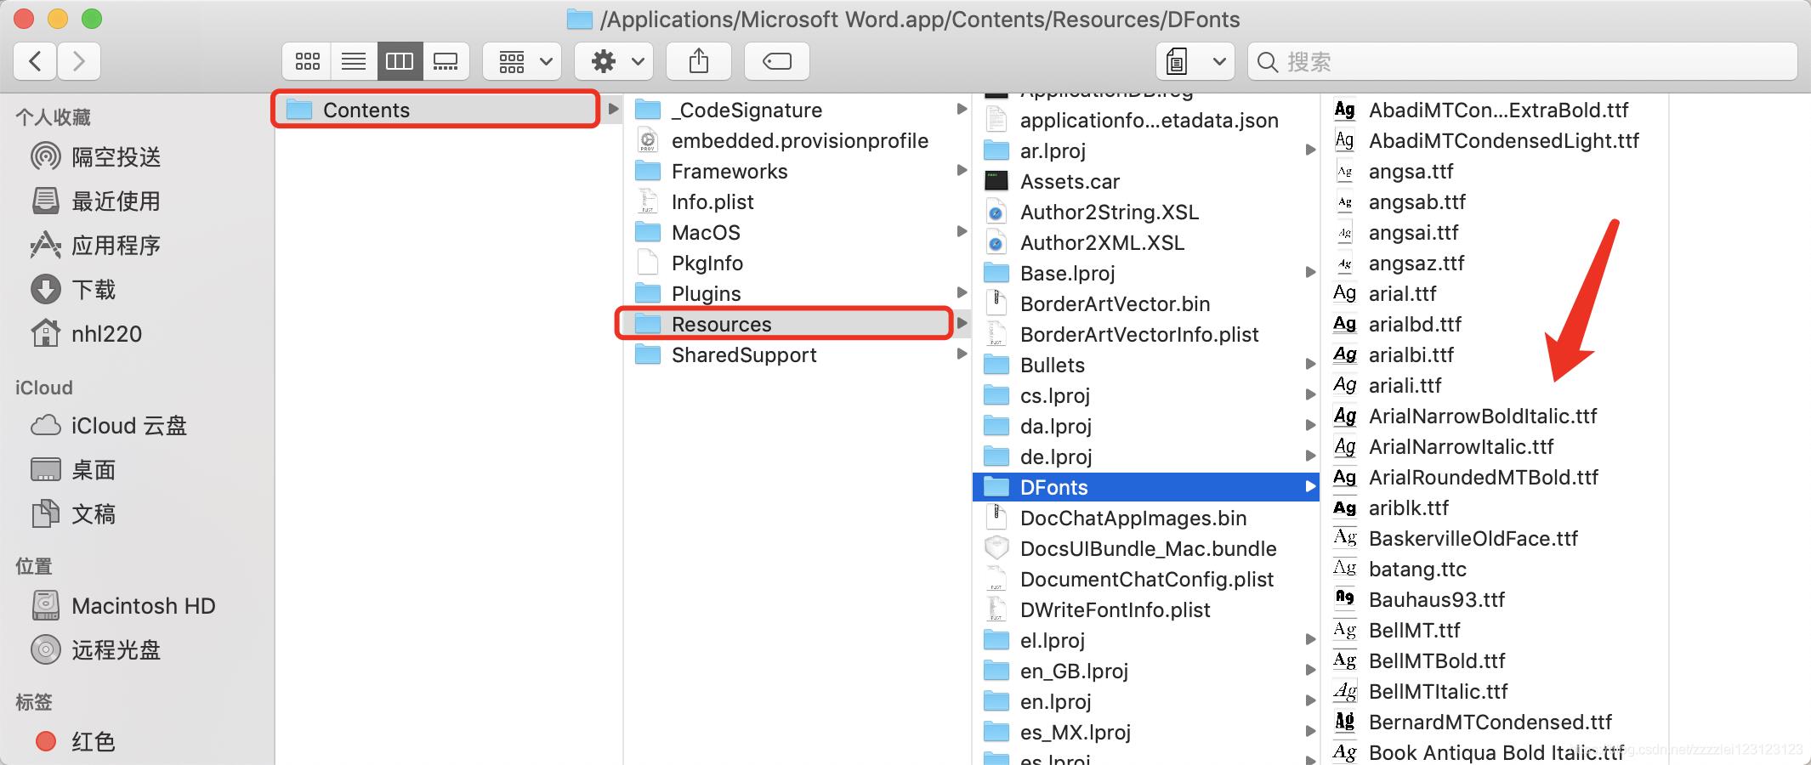Open the nhl220 home folder
1811x765 pixels.
[x=86, y=334]
